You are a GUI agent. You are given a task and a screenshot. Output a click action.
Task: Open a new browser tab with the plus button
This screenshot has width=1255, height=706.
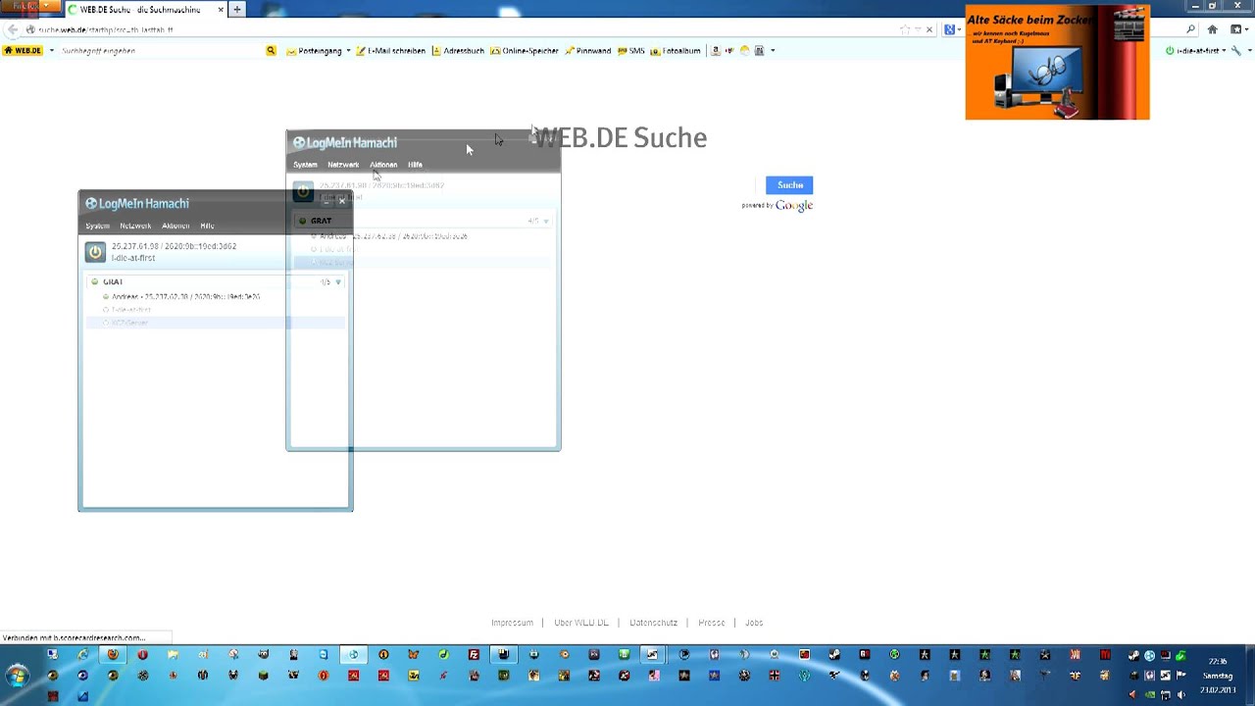pyautogui.click(x=236, y=10)
